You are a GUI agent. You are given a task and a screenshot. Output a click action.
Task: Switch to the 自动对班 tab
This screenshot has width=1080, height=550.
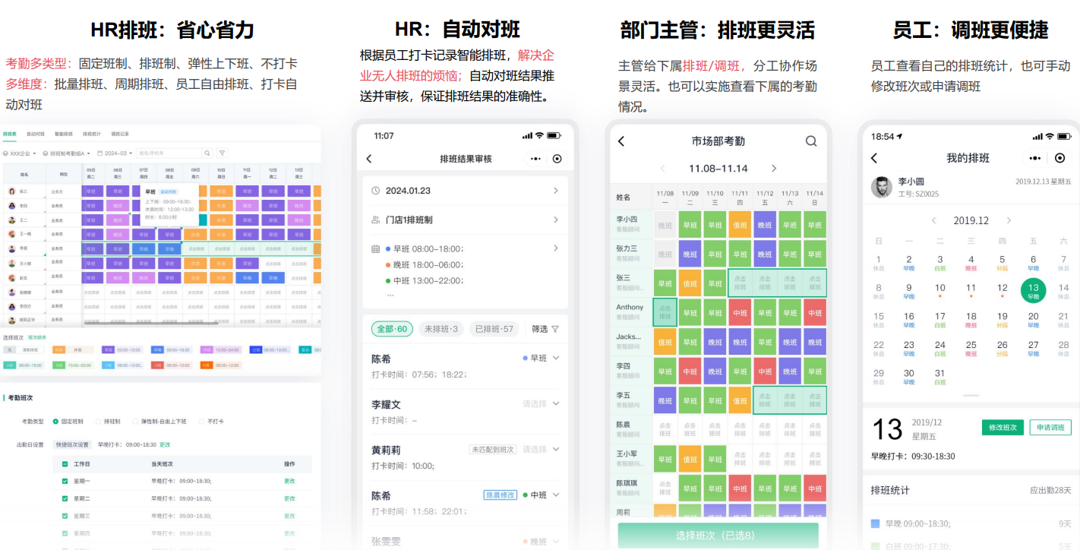[36, 134]
